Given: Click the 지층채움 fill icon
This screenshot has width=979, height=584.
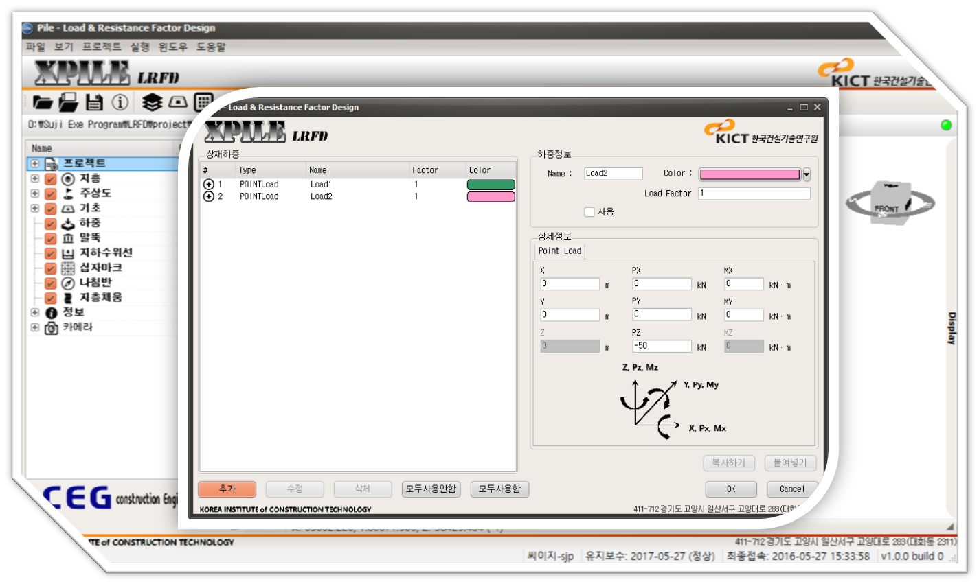Looking at the screenshot, I should point(68,298).
